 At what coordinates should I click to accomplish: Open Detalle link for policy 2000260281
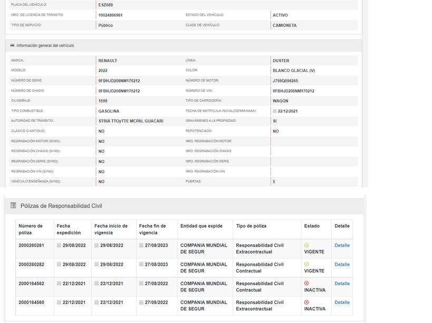coord(342,246)
